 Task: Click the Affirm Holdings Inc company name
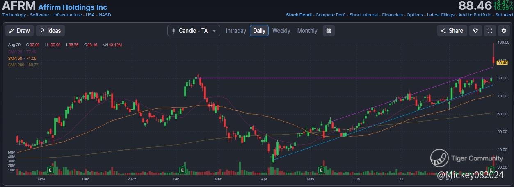pos(73,7)
